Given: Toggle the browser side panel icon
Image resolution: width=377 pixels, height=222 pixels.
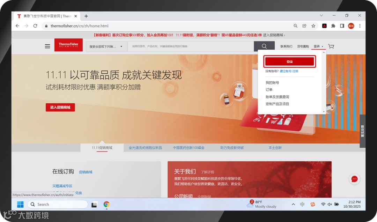Looking at the screenshot, I should (x=342, y=26).
